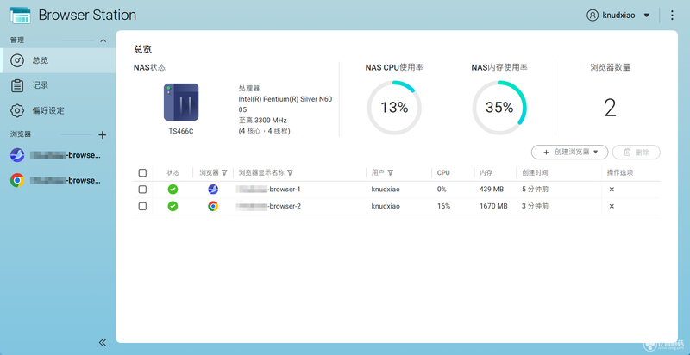Open the three-dot more options menu
The height and width of the screenshot is (355, 690).
coord(672,15)
